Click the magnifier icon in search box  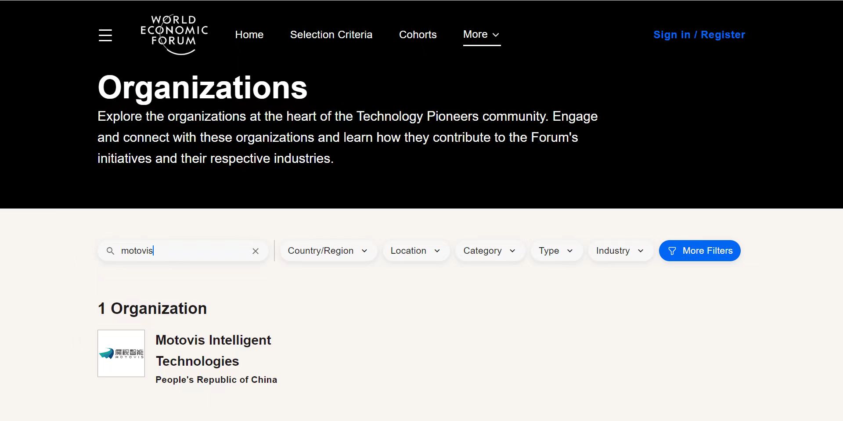coord(111,251)
